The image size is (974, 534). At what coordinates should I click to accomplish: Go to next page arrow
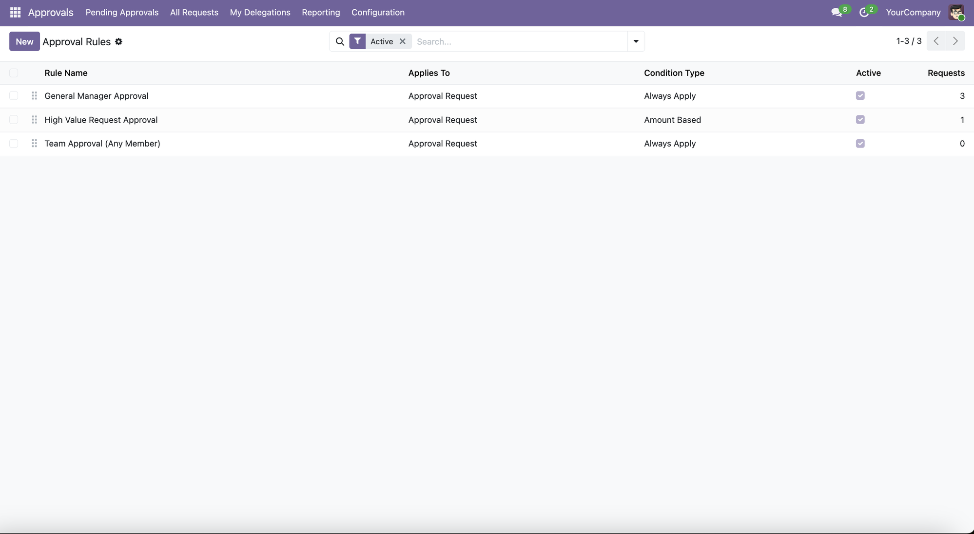click(955, 41)
